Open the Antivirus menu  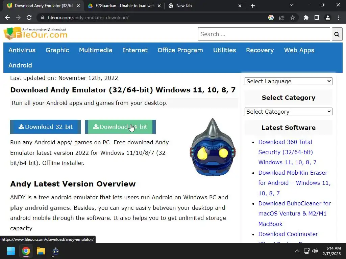[x=22, y=50]
